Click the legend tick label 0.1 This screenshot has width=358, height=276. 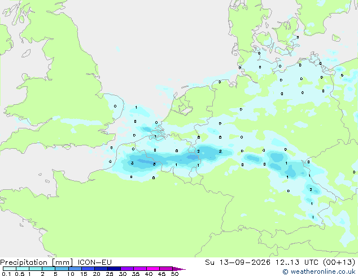point(6,274)
